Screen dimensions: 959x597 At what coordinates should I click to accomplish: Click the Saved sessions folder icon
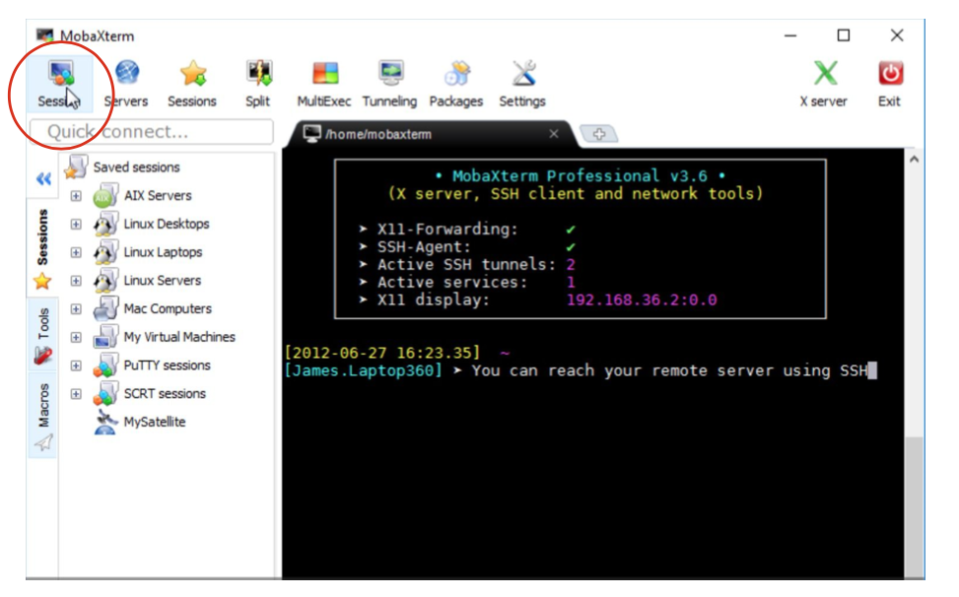click(76, 166)
